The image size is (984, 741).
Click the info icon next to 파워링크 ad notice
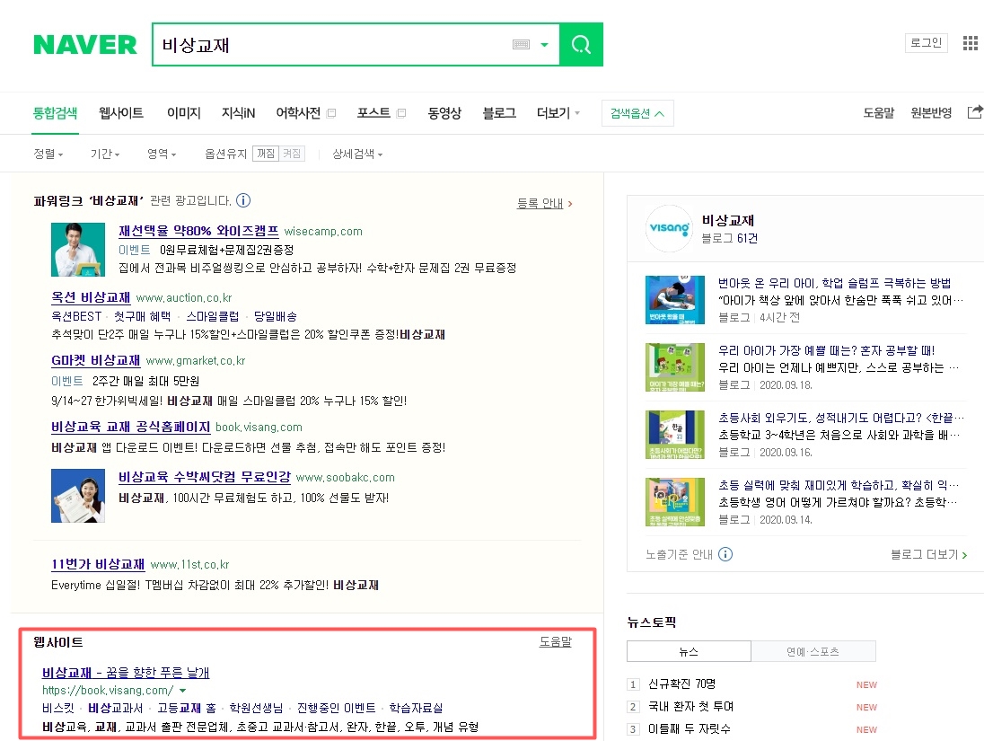243,200
